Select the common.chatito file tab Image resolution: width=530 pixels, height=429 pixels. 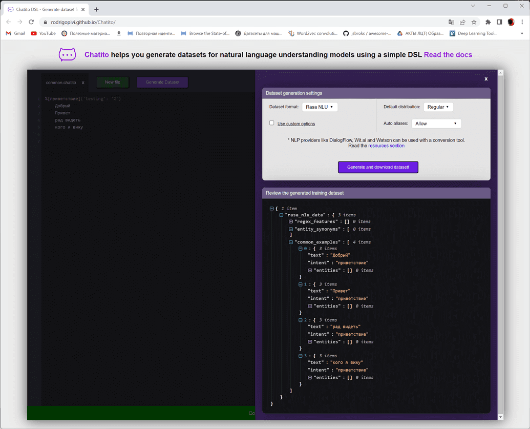61,83
